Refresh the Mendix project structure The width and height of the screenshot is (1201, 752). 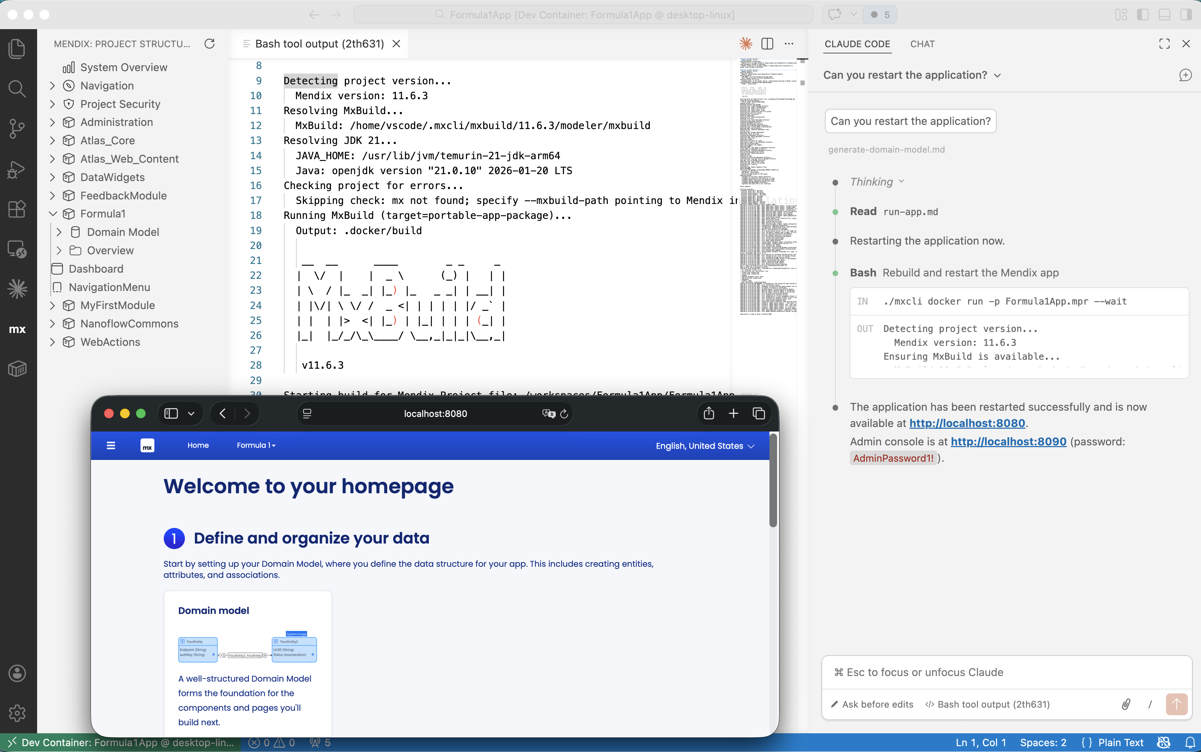click(x=210, y=44)
